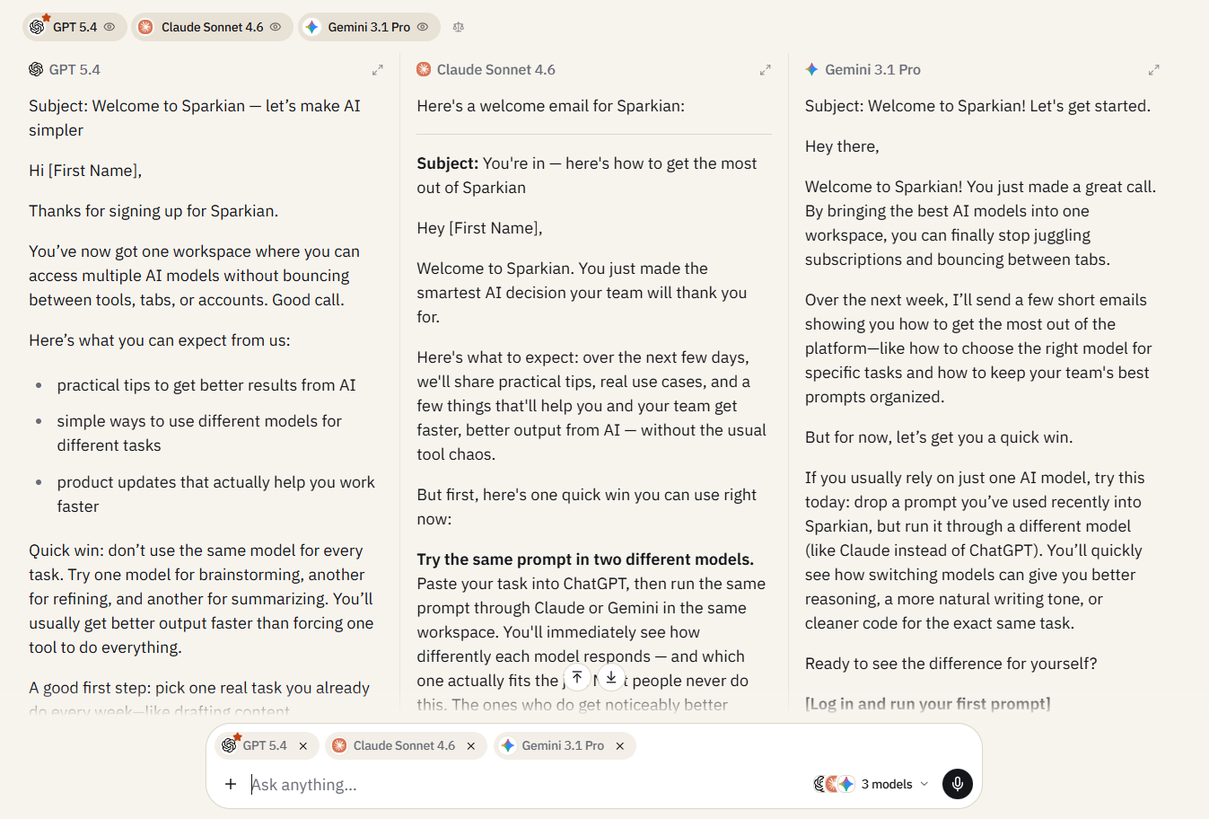Click the OpenAI logo in GPT 5.4 column header
This screenshot has width=1209, height=819.
coord(36,69)
